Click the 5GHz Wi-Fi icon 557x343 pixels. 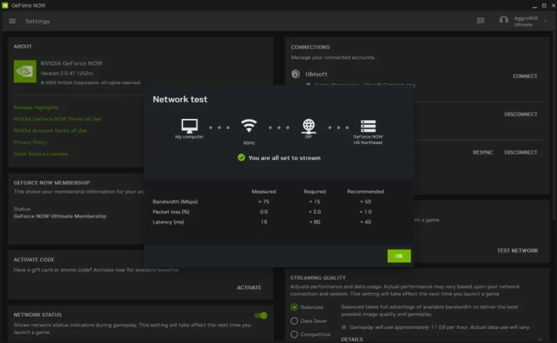tap(249, 126)
